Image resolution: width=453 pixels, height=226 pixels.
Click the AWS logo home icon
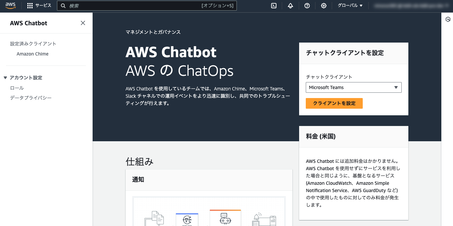tap(10, 5)
